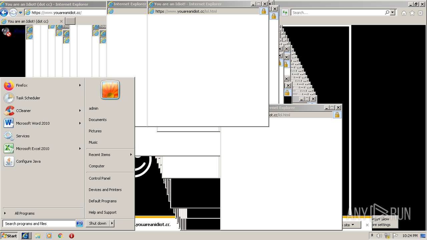The width and height of the screenshot is (427, 240).
Task: Launch Opera from the taskbar
Action: [71, 236]
